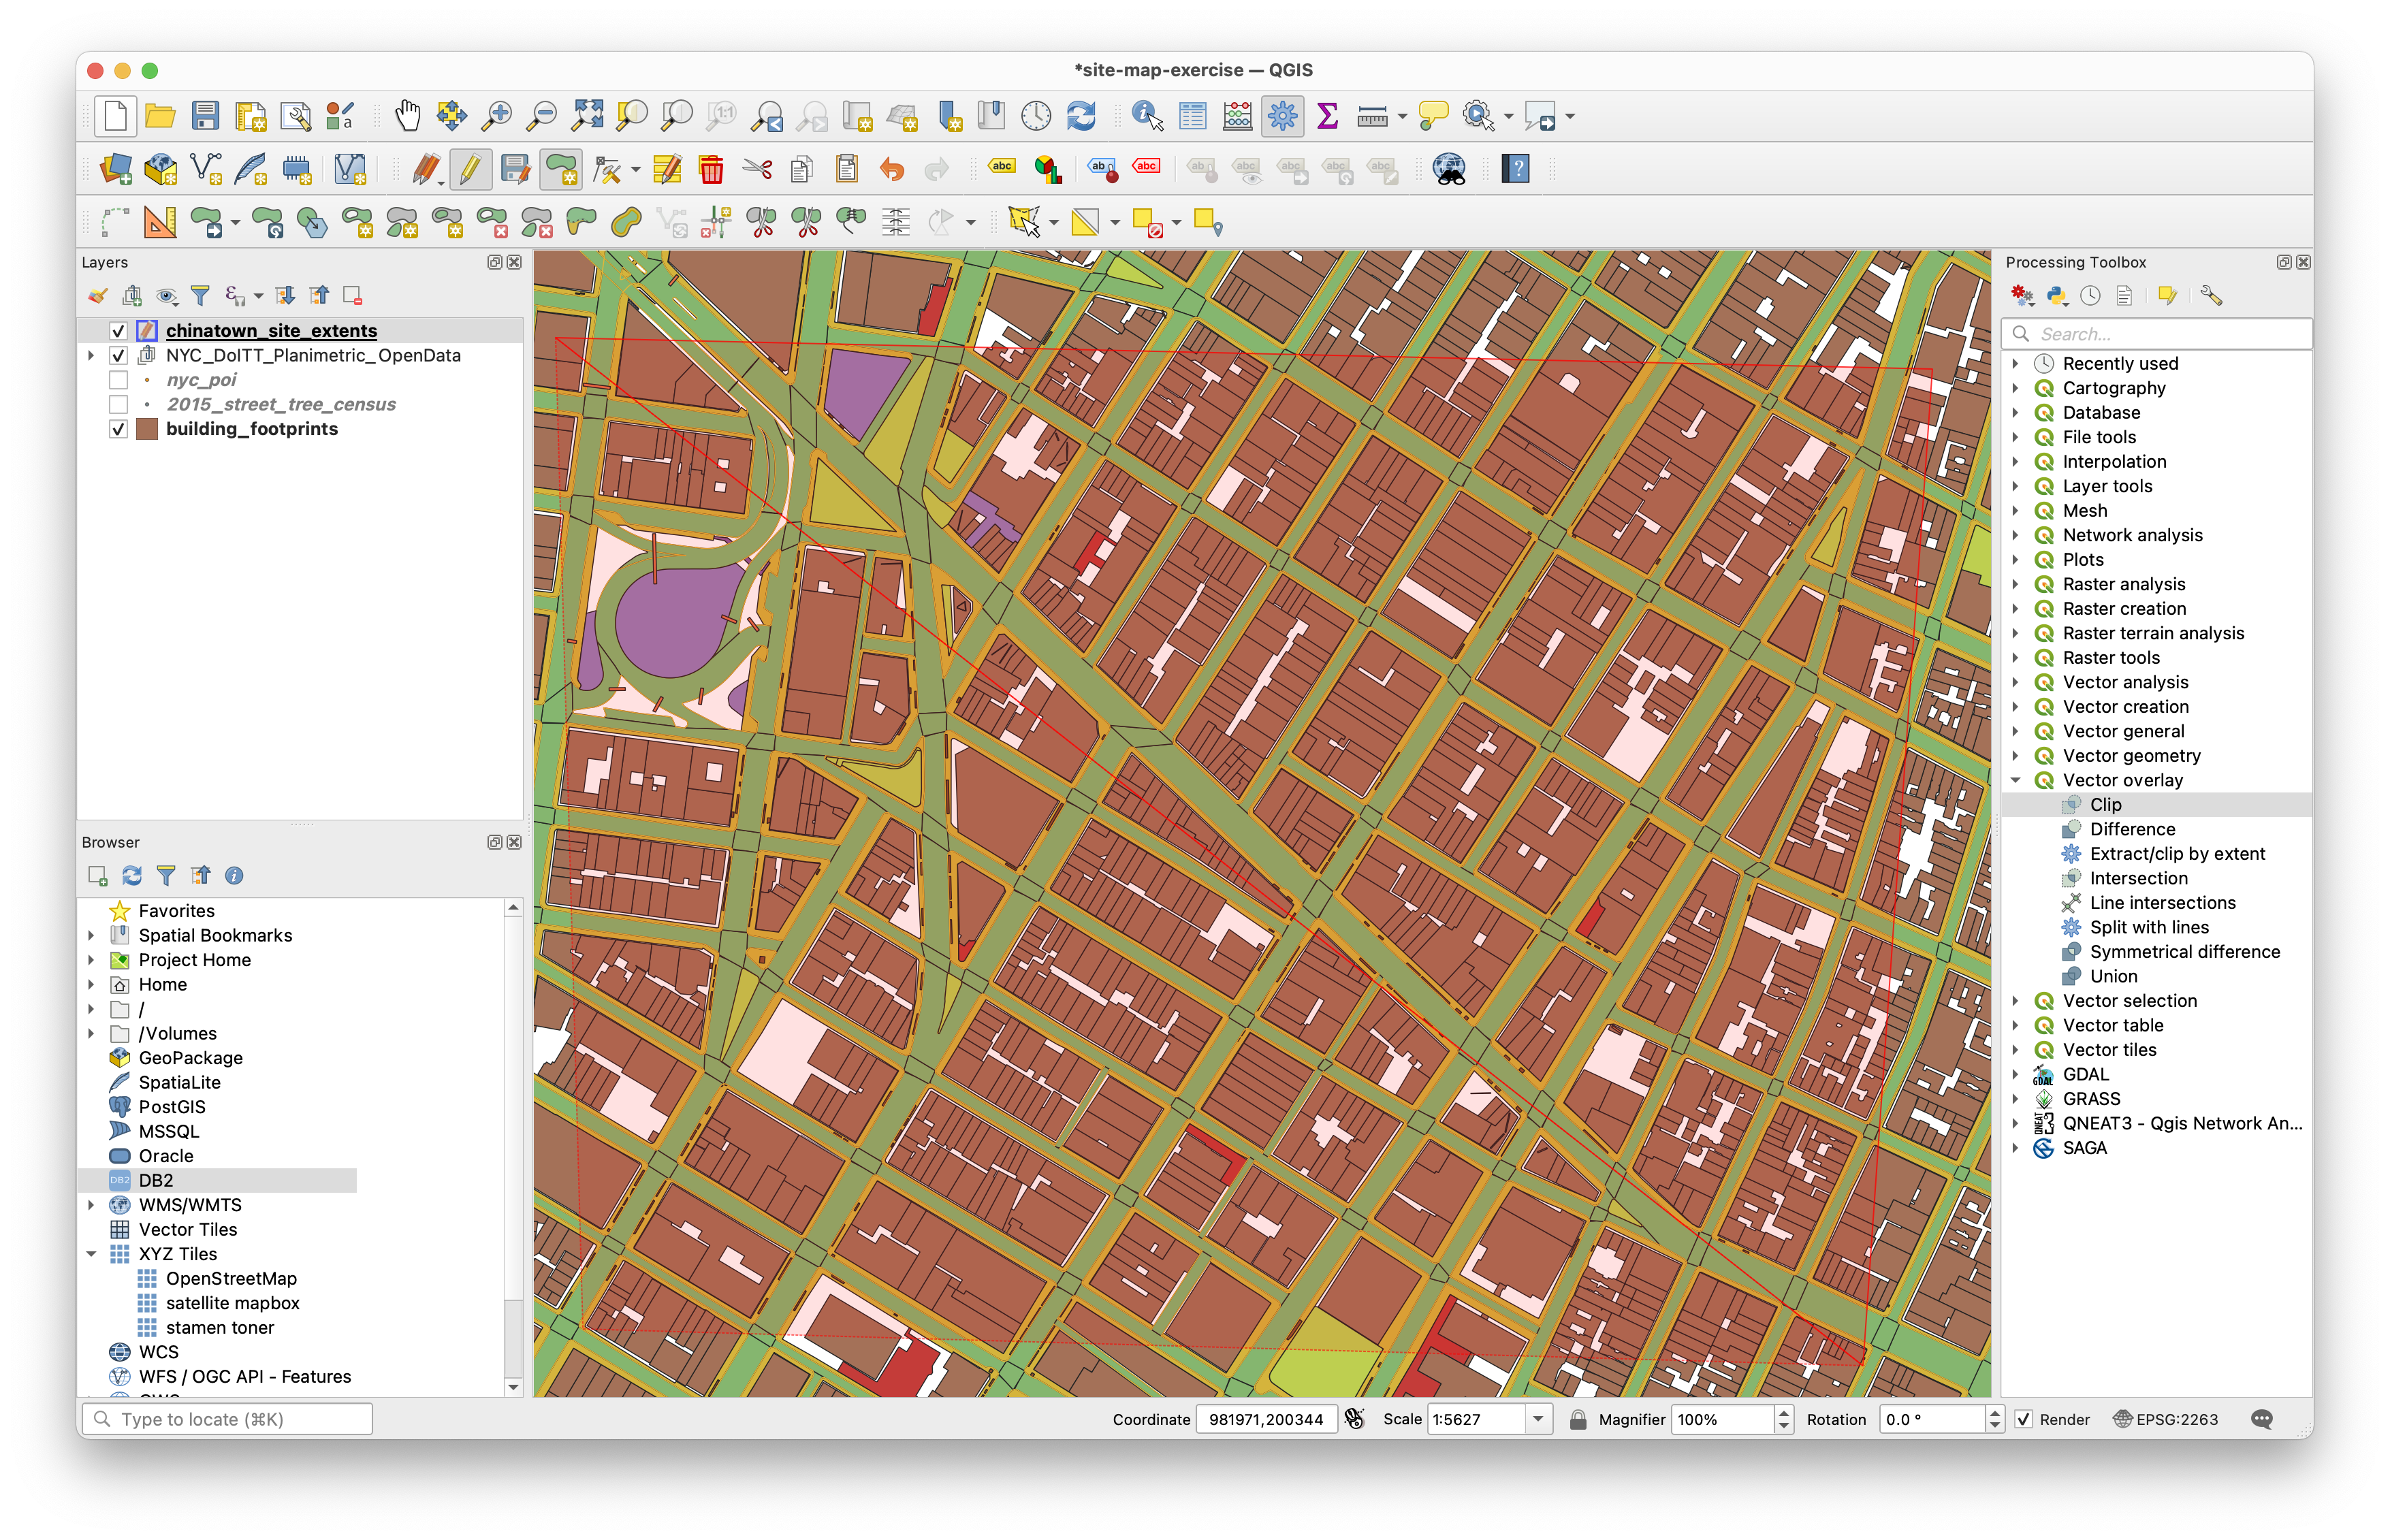Enable the nyc_poi layer checkbox
The width and height of the screenshot is (2390, 1540).
point(118,380)
